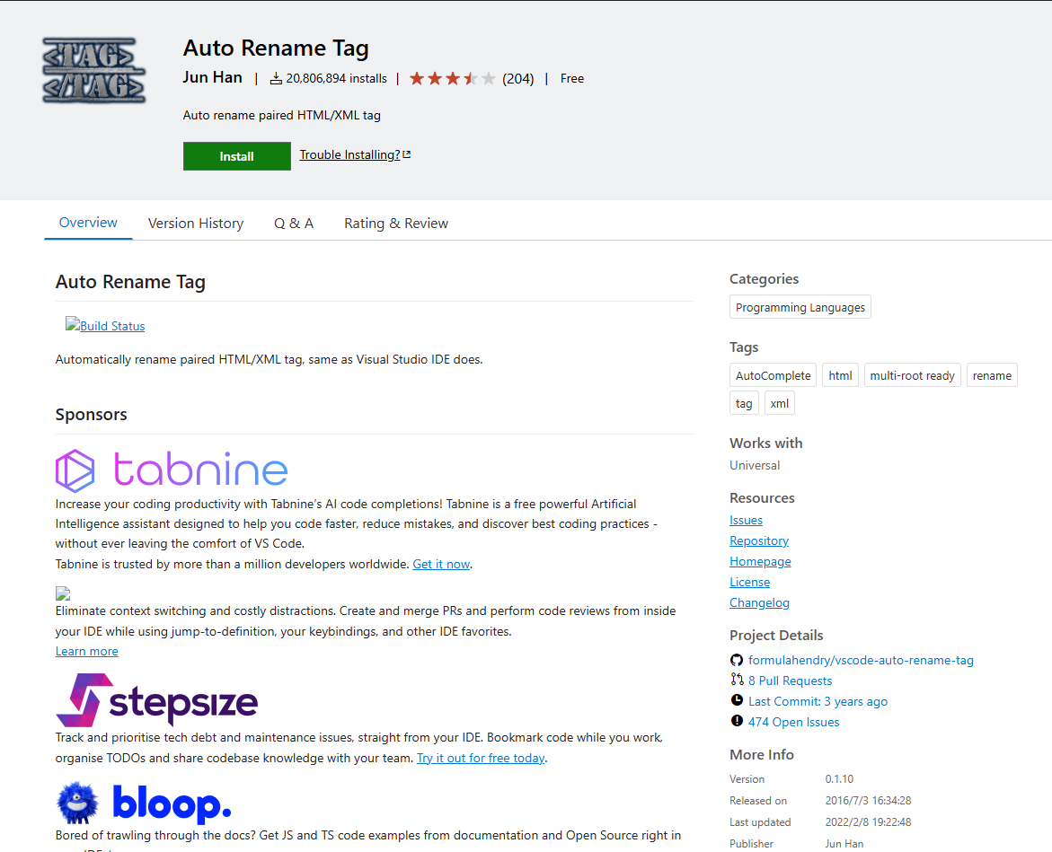Screen dimensions: 1052x852
Task: Click the Auto Rename Tag page title
Action: [276, 48]
